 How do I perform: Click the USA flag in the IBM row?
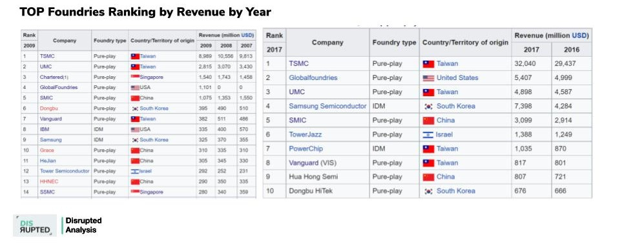[x=135, y=129]
